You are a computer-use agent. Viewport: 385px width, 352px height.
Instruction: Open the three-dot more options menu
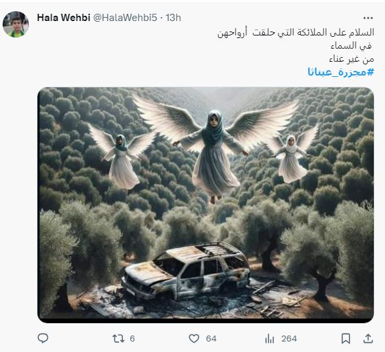tap(368, 18)
